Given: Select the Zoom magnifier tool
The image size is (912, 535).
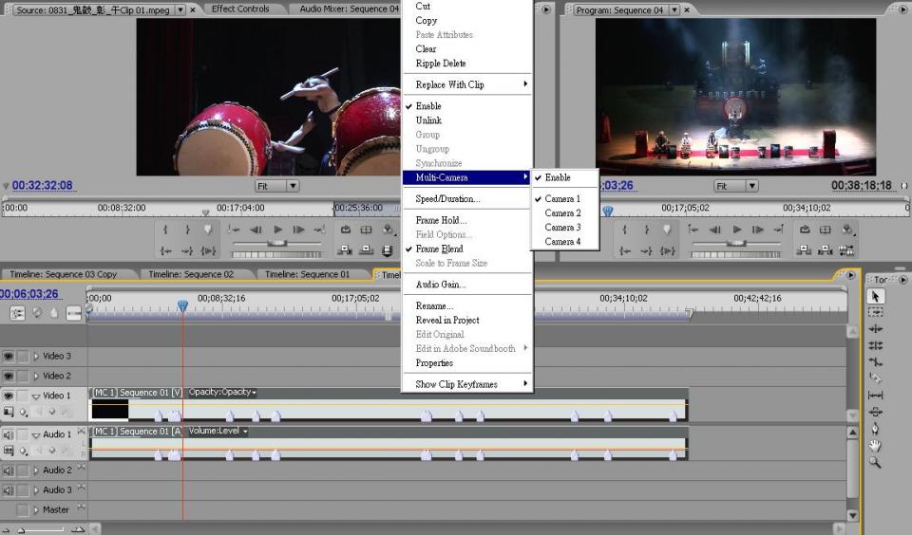Looking at the screenshot, I should click(876, 463).
